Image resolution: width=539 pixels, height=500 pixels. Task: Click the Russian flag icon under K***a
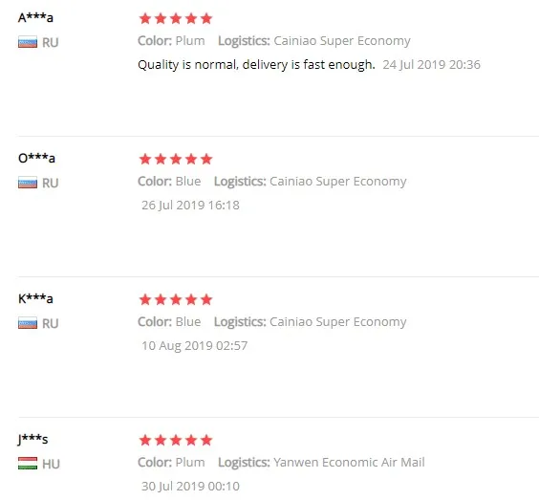point(28,323)
